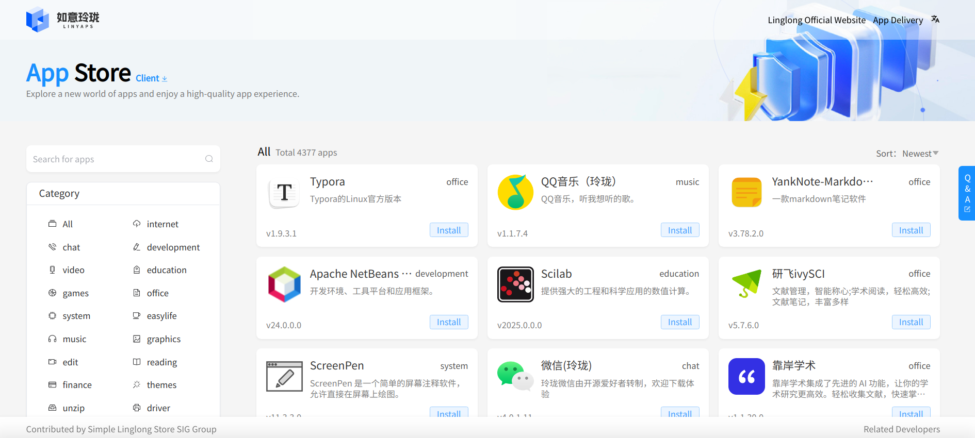Open Linglong Official Website link
This screenshot has width=975, height=438.
point(817,20)
